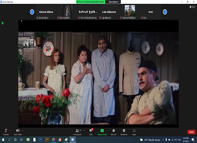Show next participants with right arrow
The width and height of the screenshot is (197, 143).
(165, 12)
